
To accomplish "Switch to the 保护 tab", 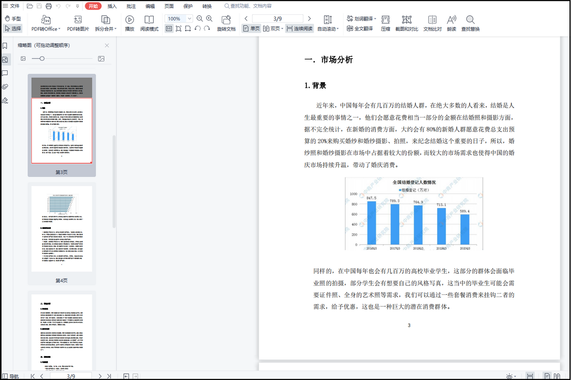I will [188, 6].
